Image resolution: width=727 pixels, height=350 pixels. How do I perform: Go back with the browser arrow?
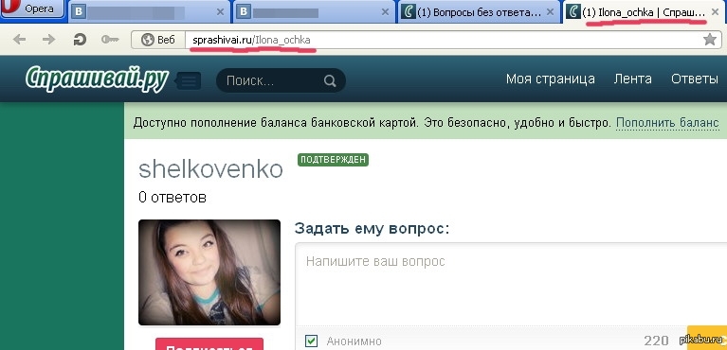(19, 40)
